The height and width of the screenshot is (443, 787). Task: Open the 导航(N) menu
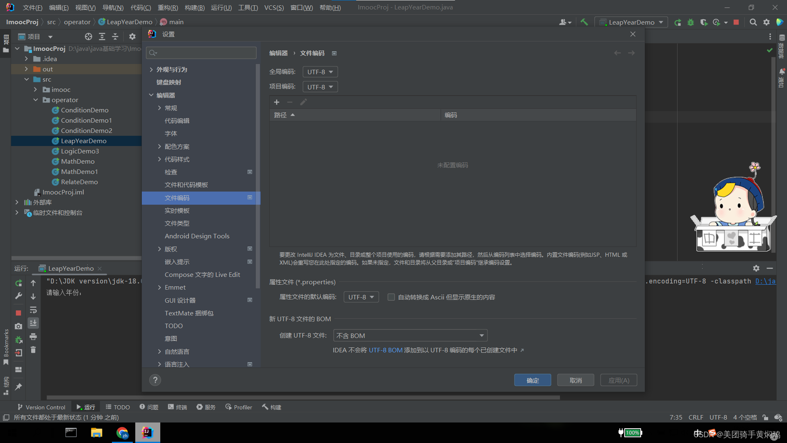pyautogui.click(x=113, y=7)
